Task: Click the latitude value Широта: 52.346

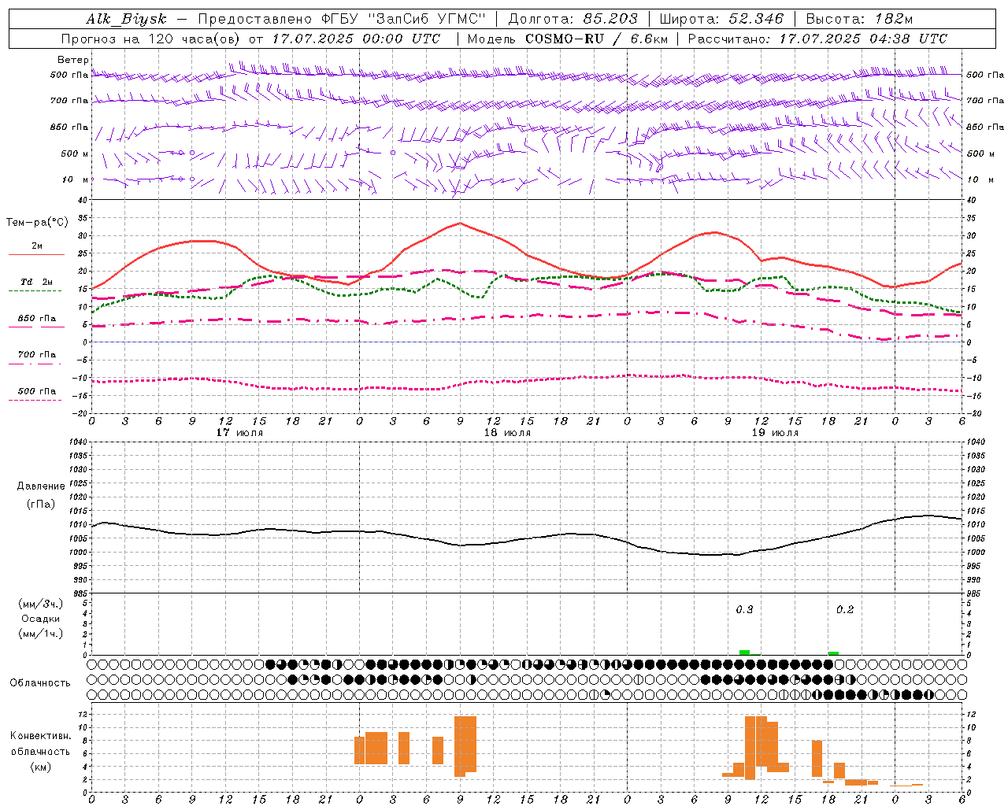Action: tap(721, 19)
